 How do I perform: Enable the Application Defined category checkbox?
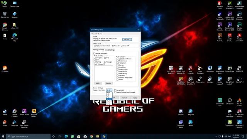(x=117, y=59)
